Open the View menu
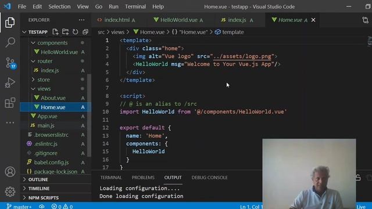The width and height of the screenshot is (372, 209). click(x=83, y=6)
